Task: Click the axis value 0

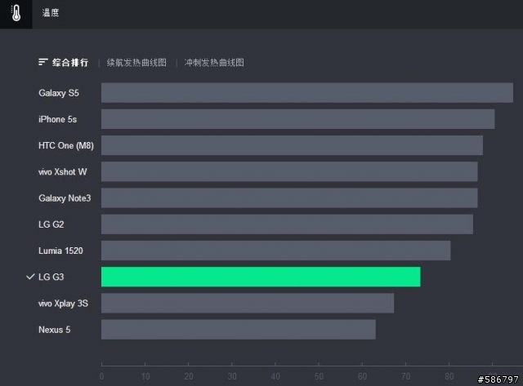Action: [101, 376]
